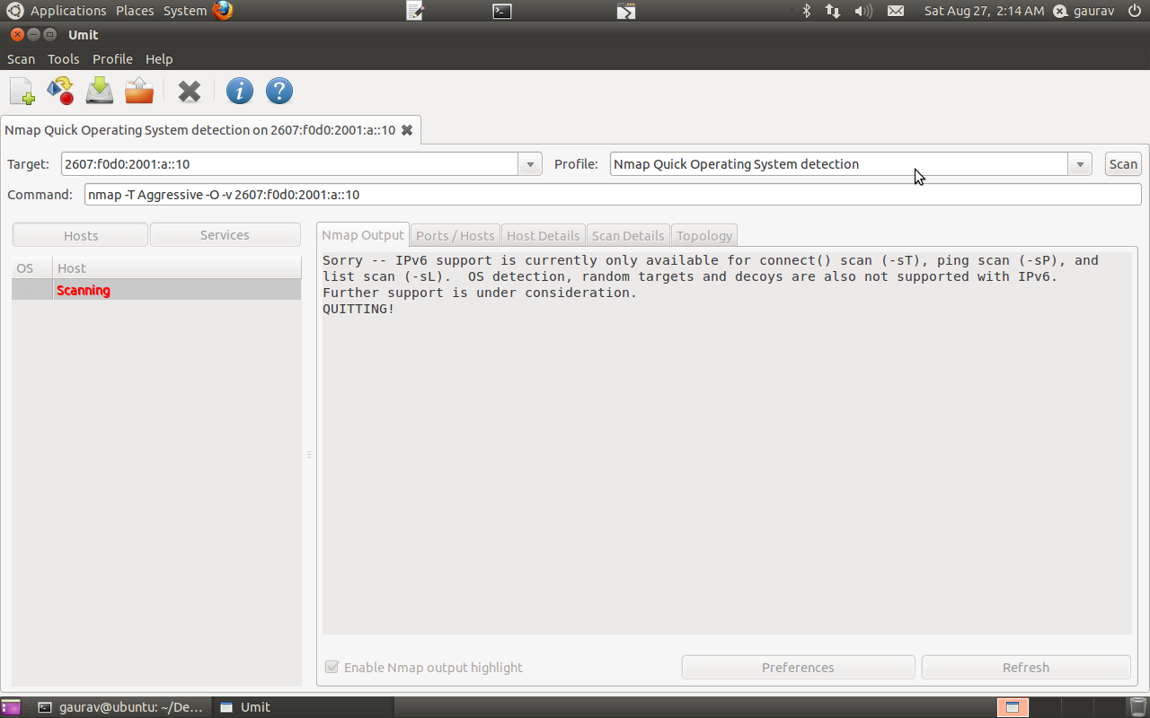Click the Scan button

click(x=1123, y=164)
